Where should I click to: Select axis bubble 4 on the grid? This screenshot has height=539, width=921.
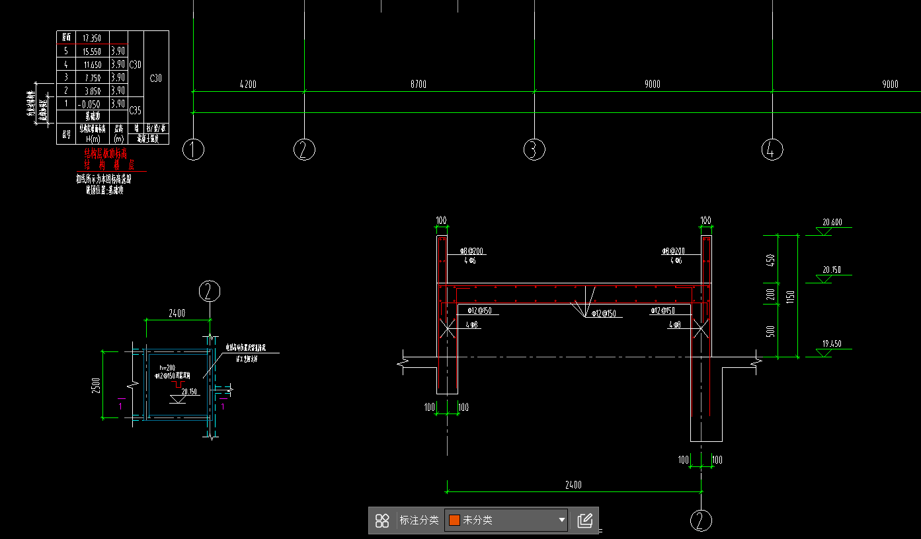[772, 150]
